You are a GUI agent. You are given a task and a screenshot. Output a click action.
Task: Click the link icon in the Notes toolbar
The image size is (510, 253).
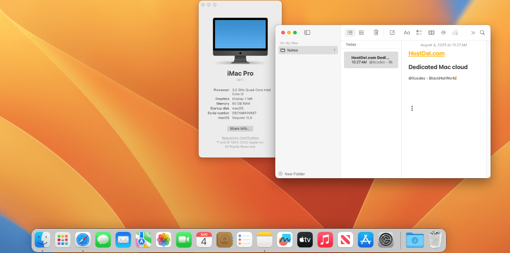coord(455,33)
